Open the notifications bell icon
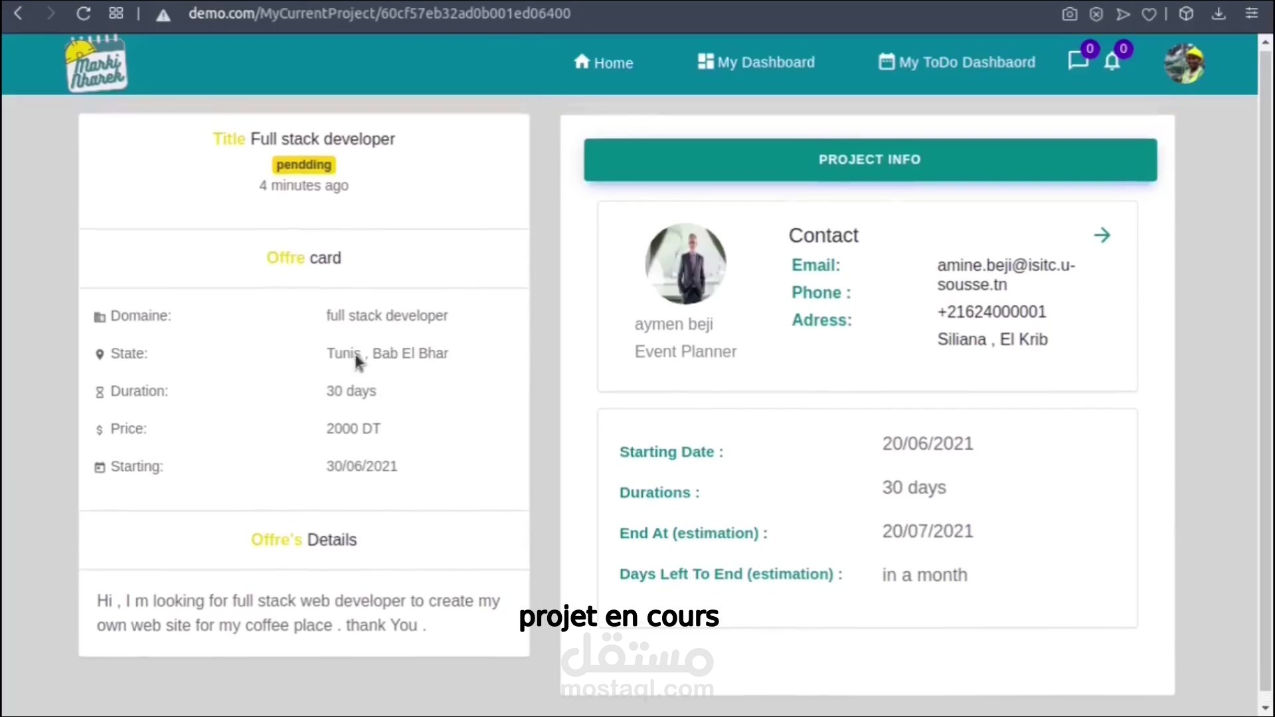 (1112, 62)
